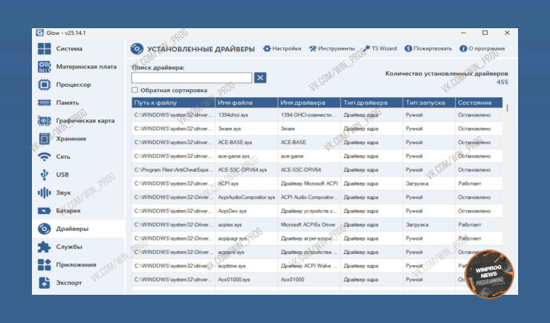Image resolution: width=550 pixels, height=323 pixels.
Task: Open the Инструменты menu
Action: click(331, 48)
